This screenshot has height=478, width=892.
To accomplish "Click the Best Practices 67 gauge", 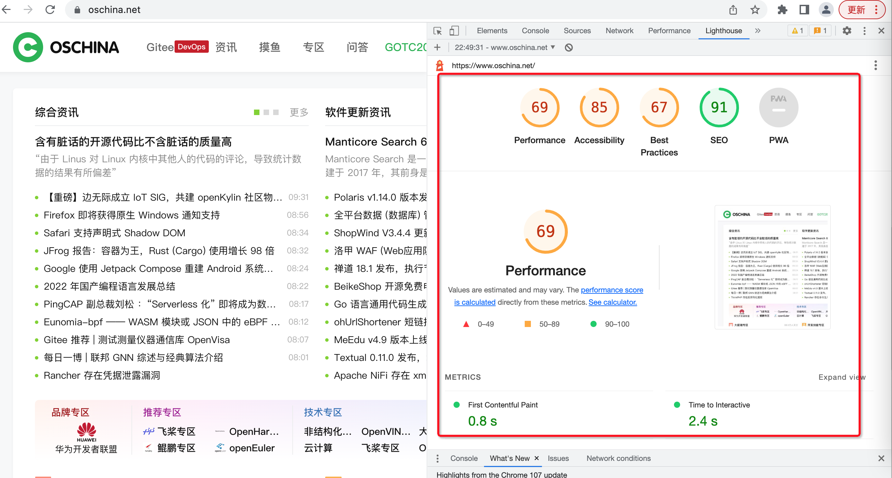I will (659, 108).
